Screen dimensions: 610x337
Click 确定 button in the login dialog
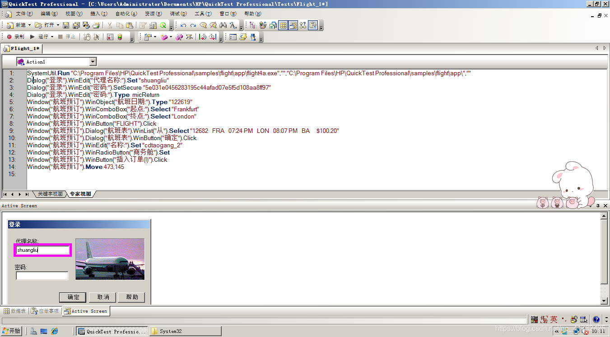pyautogui.click(x=73, y=297)
